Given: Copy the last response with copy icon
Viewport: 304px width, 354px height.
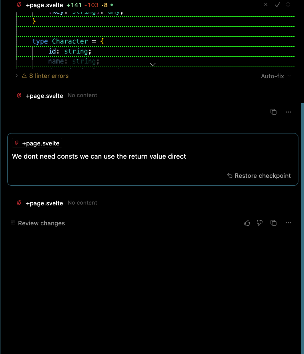Looking at the screenshot, I should (x=273, y=223).
